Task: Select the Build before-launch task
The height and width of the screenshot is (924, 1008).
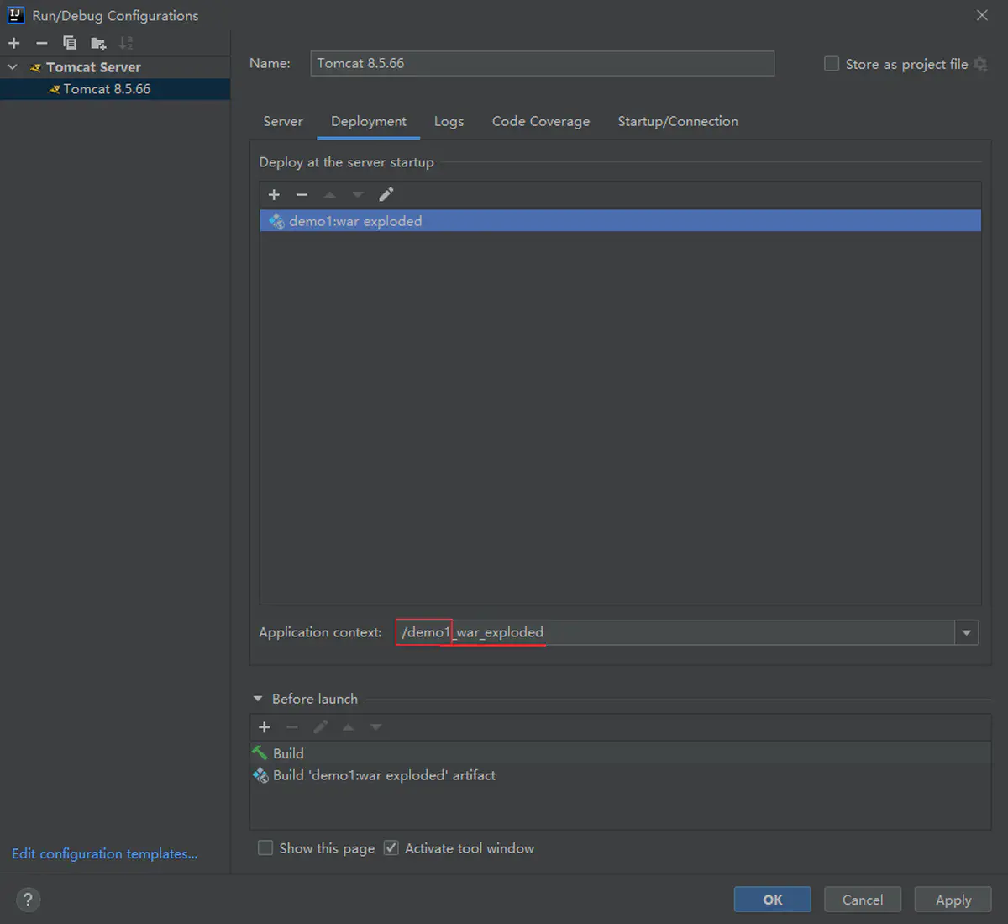Action: 621,753
